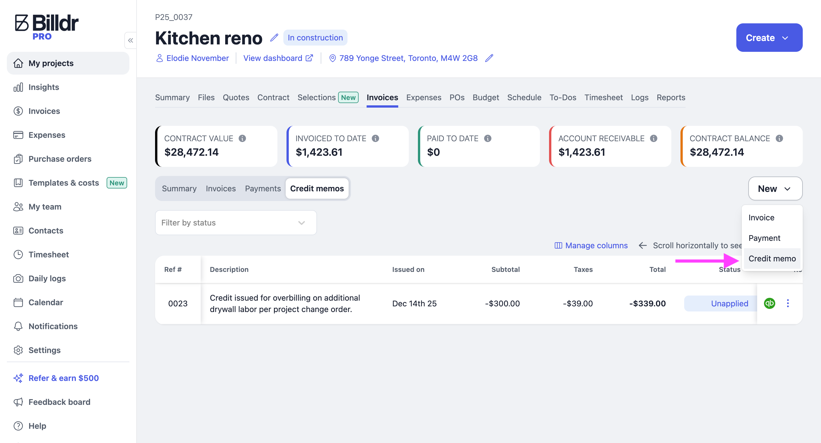821x443 pixels.
Task: Click the 789 Yonge Street address link
Action: click(403, 58)
